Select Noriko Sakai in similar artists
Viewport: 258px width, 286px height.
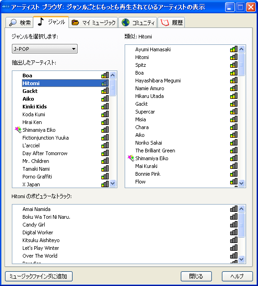tap(148, 143)
